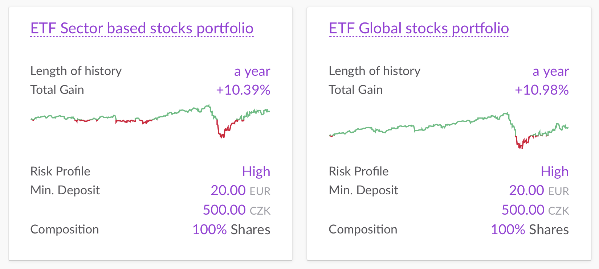Click 20.00 EUR deposit on Global card

pyautogui.click(x=539, y=190)
